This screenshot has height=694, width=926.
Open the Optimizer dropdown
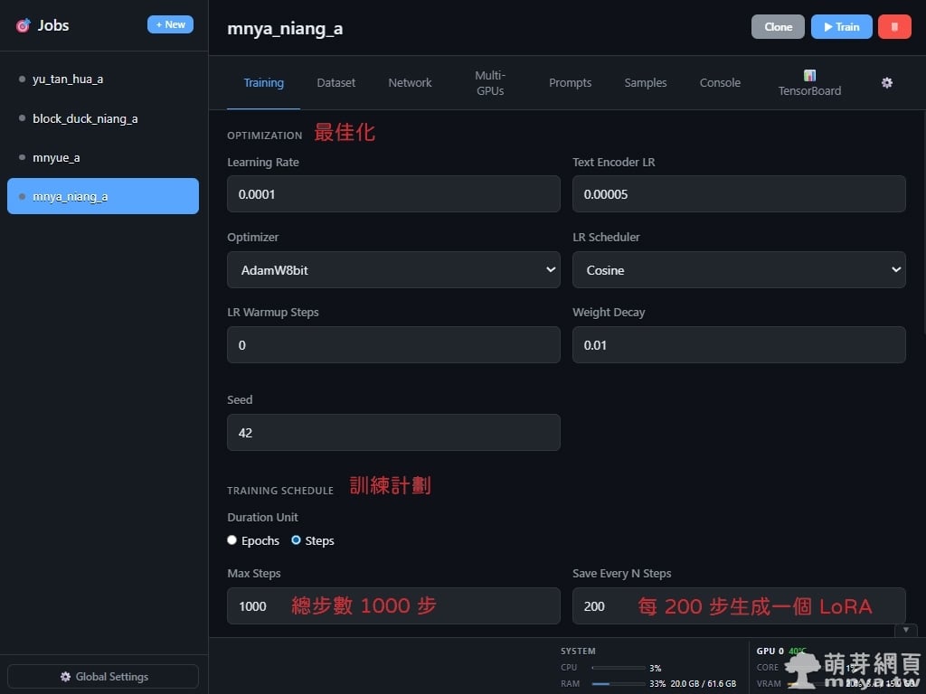(x=393, y=270)
